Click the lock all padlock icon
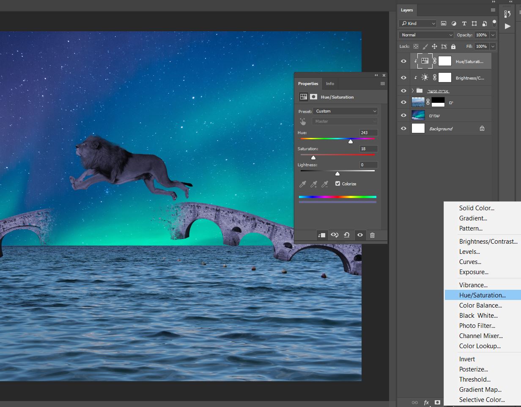This screenshot has height=407, width=521. (453, 47)
